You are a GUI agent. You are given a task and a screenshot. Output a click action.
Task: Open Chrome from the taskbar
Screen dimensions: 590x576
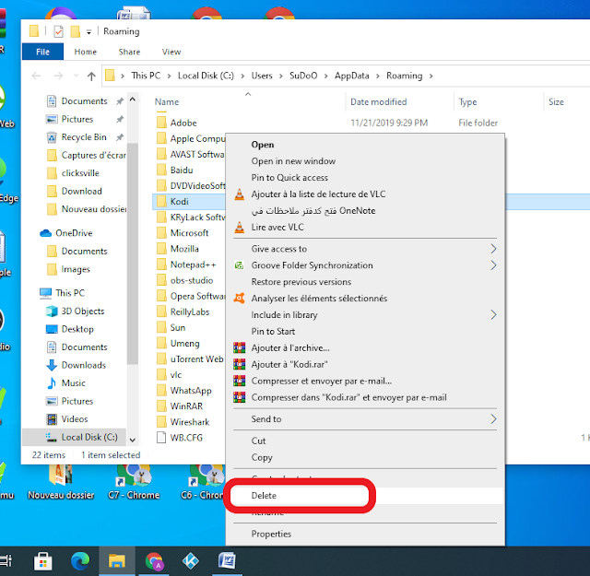click(154, 561)
